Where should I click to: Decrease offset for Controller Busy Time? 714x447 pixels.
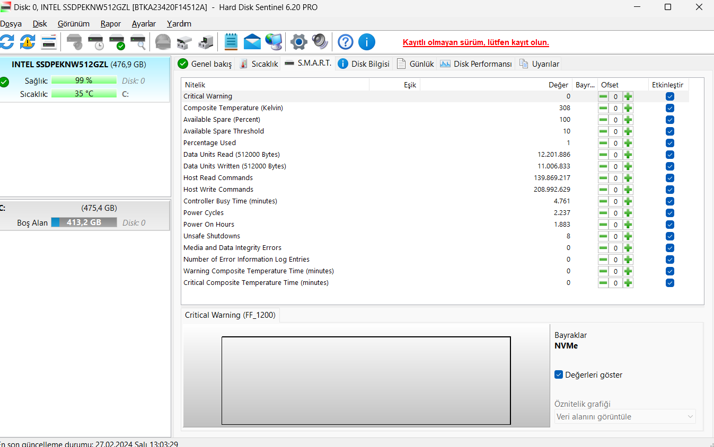603,201
